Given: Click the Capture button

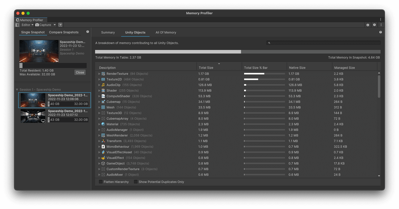Looking at the screenshot, I should click(43, 25).
